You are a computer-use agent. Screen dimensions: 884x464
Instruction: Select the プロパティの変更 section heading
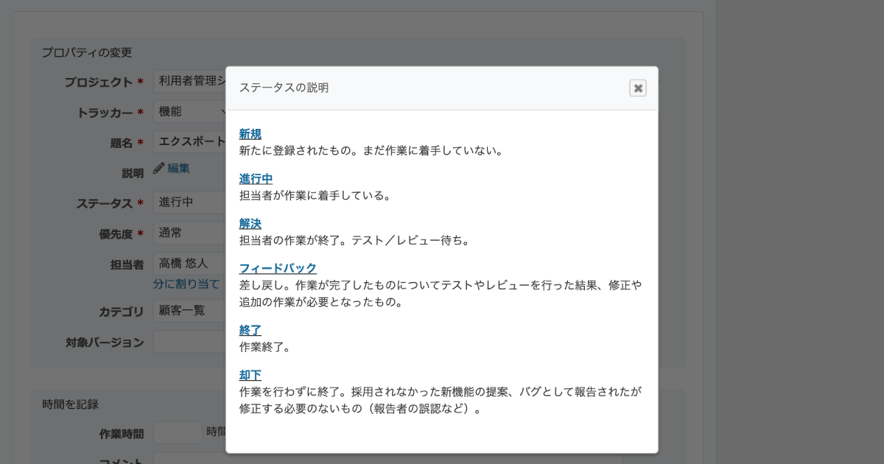86,52
